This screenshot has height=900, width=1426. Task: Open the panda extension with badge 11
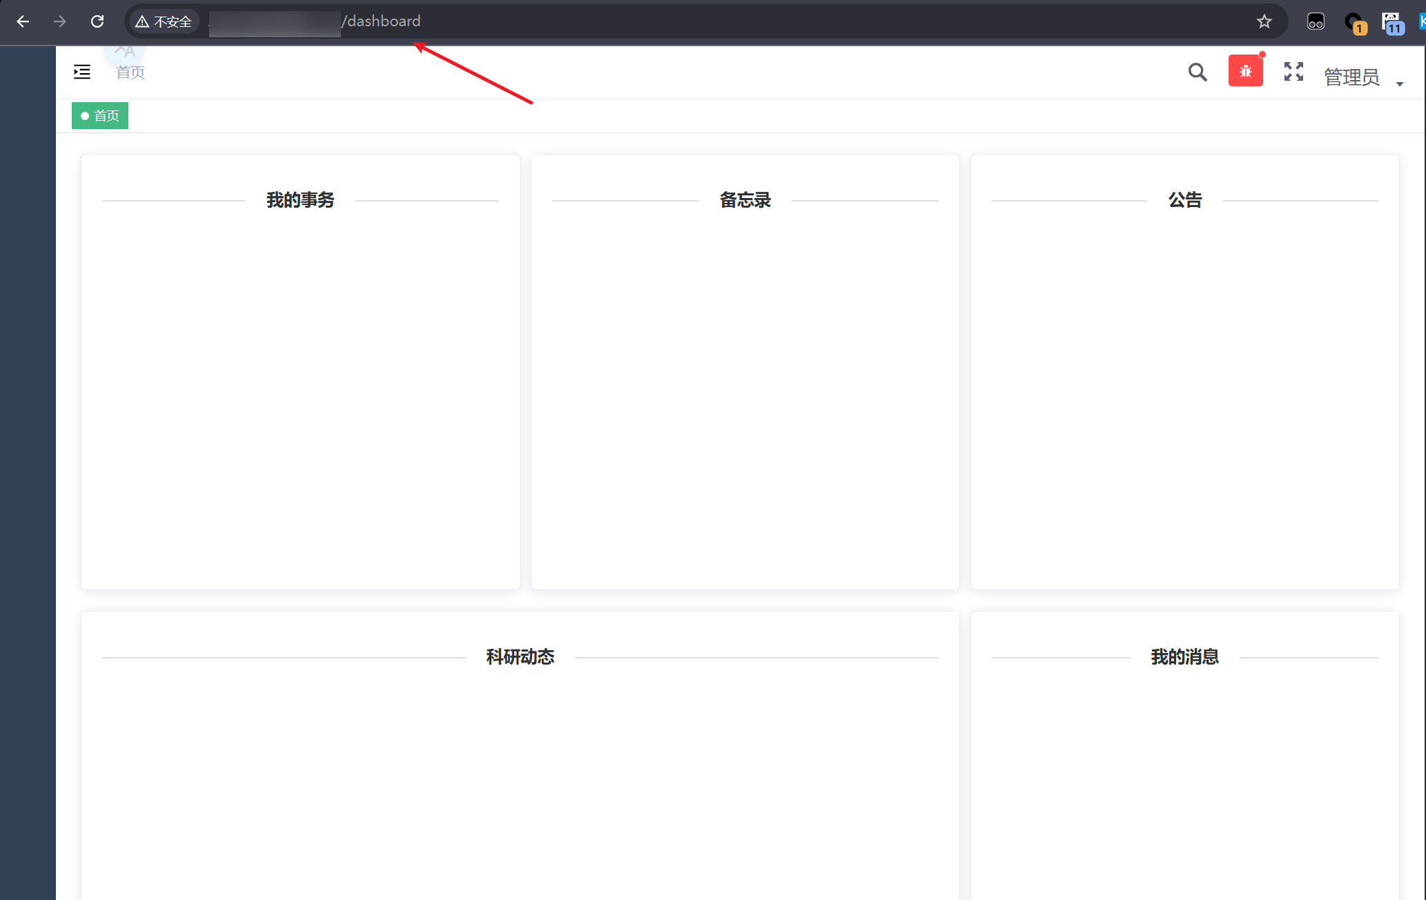tap(1391, 23)
